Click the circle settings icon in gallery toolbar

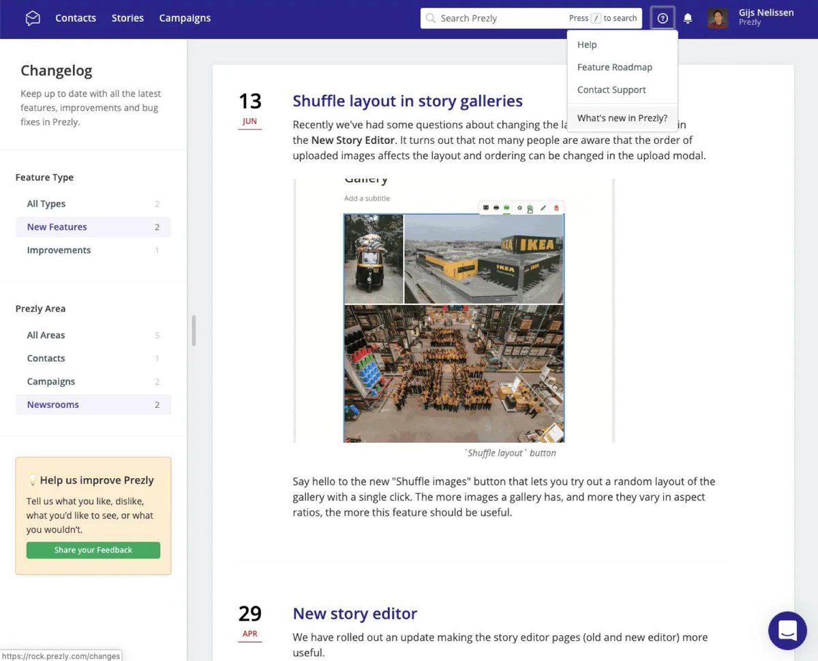point(519,207)
